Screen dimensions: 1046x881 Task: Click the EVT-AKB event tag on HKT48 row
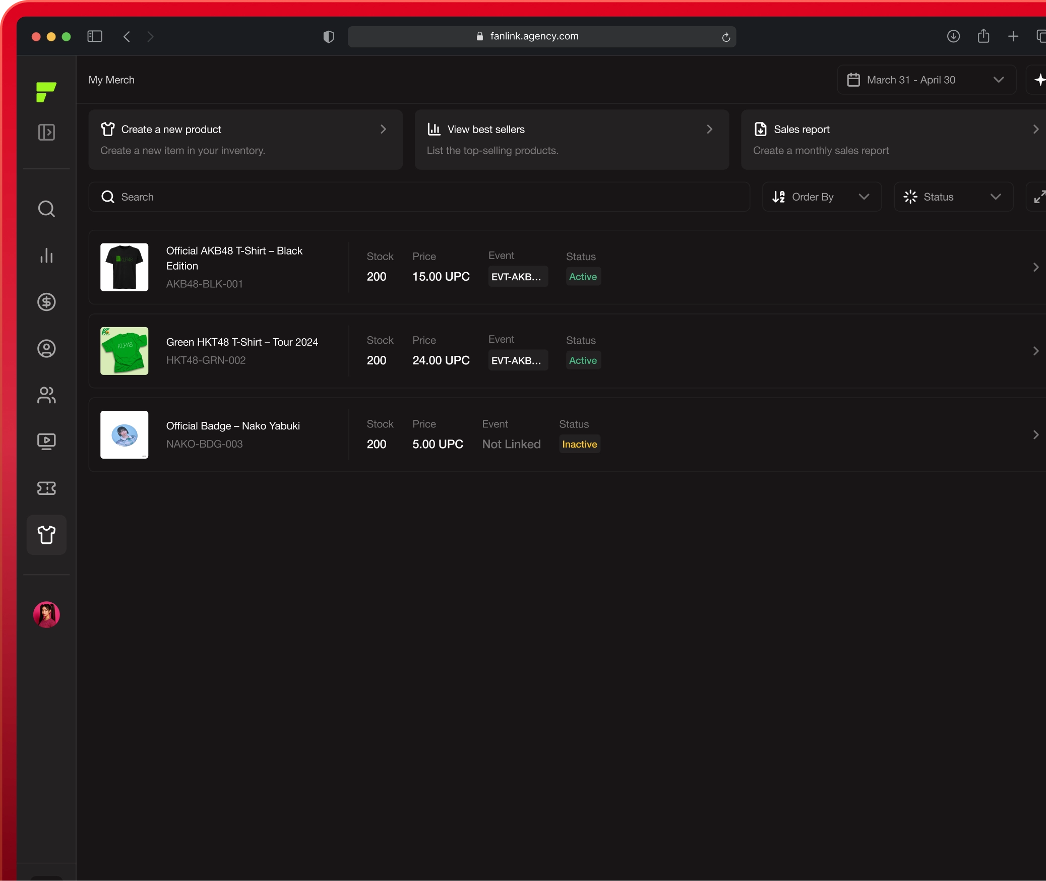(518, 360)
